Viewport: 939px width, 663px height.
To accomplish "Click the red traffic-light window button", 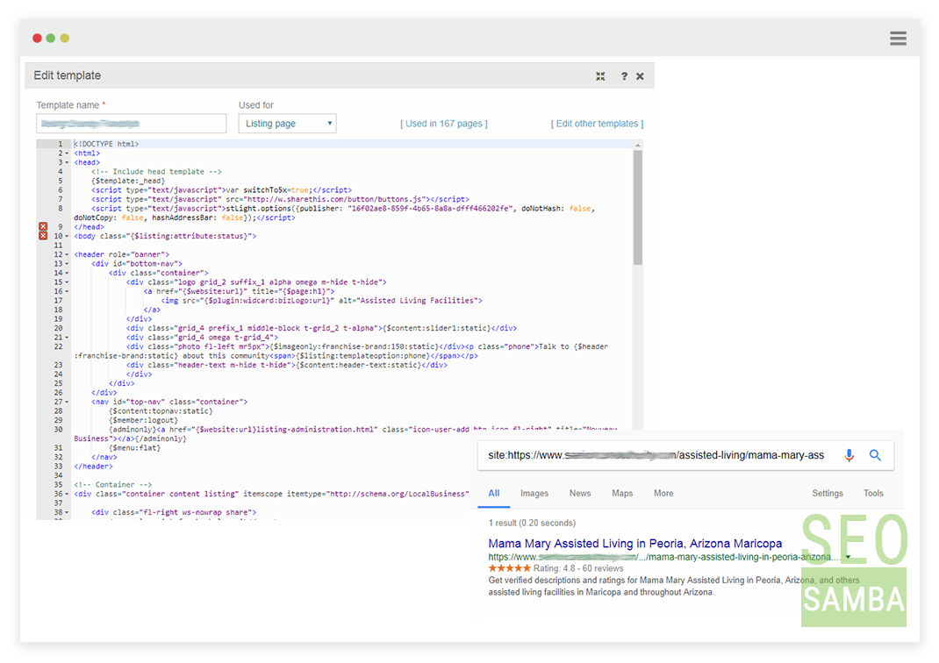I will pos(36,38).
